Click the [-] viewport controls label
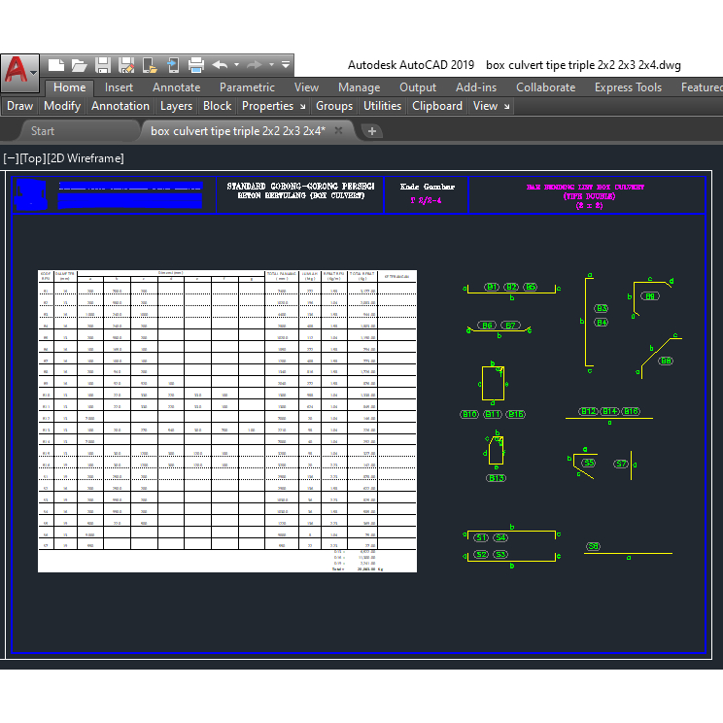The height and width of the screenshot is (723, 723). click(x=11, y=158)
